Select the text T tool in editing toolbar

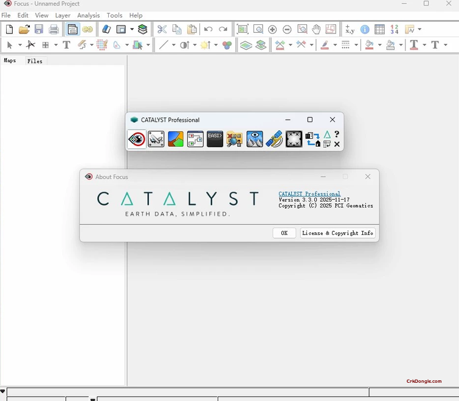(x=66, y=45)
